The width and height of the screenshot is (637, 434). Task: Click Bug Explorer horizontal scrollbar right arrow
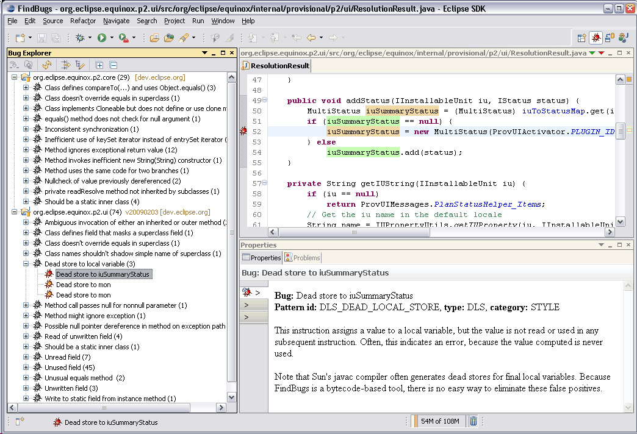pyautogui.click(x=221, y=407)
